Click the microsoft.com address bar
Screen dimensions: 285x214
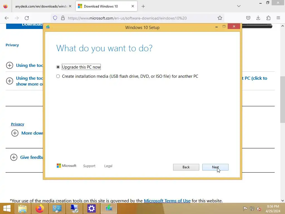coord(127,18)
